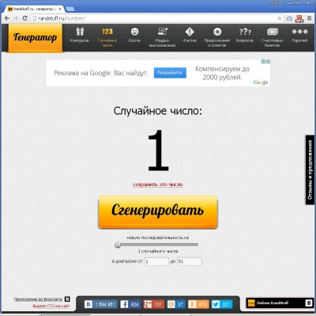Focus the range end field containing 51

tap(190, 261)
